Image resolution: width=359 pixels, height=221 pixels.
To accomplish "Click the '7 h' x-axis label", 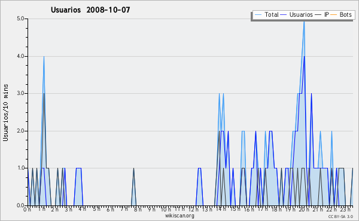I will tap(124, 209).
